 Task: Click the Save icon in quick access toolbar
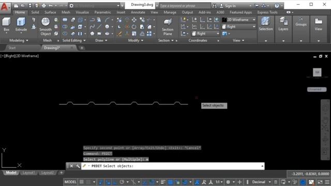pyautogui.click(x=30, y=6)
